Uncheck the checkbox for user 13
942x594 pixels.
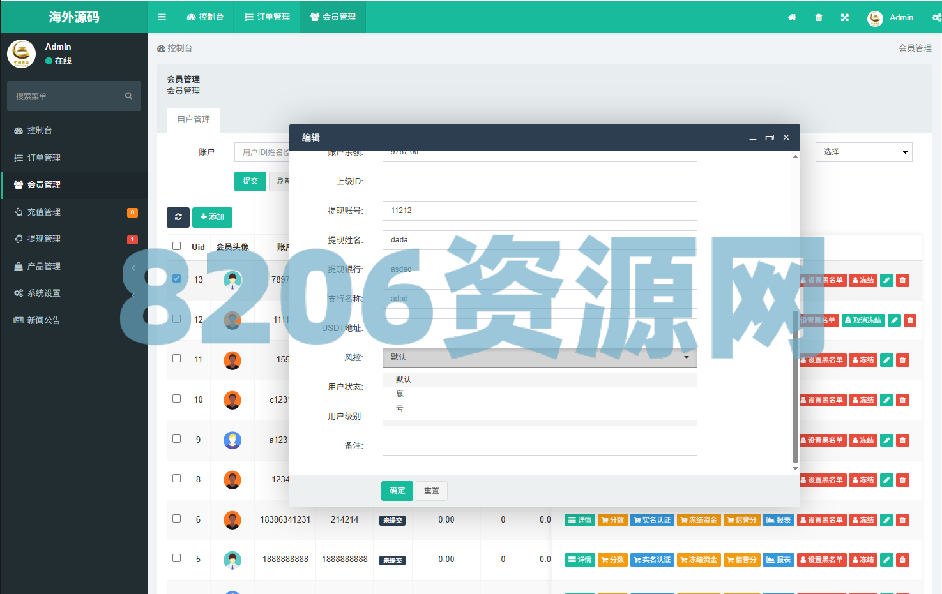click(x=177, y=279)
